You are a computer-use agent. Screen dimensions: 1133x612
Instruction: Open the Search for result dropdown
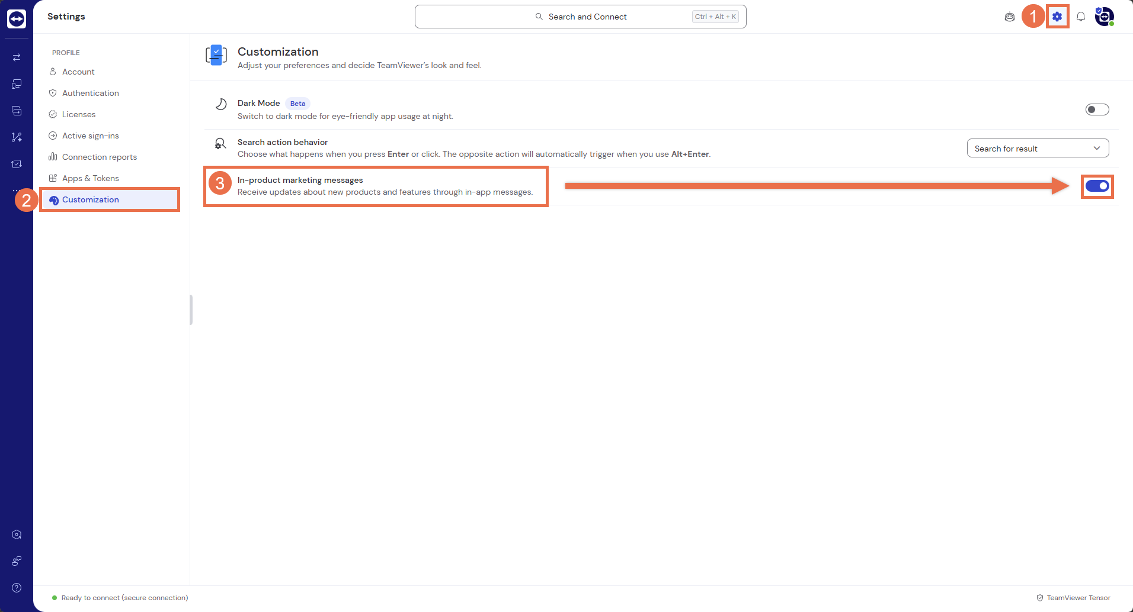coord(1038,149)
